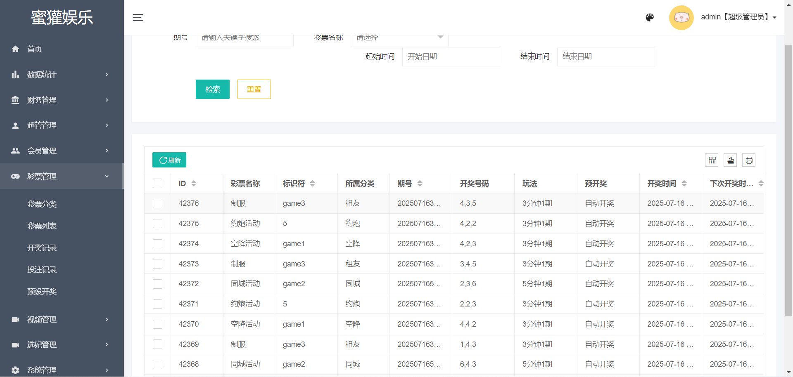Check the row checkbox for ID 42372
The height and width of the screenshot is (377, 793).
(x=157, y=284)
